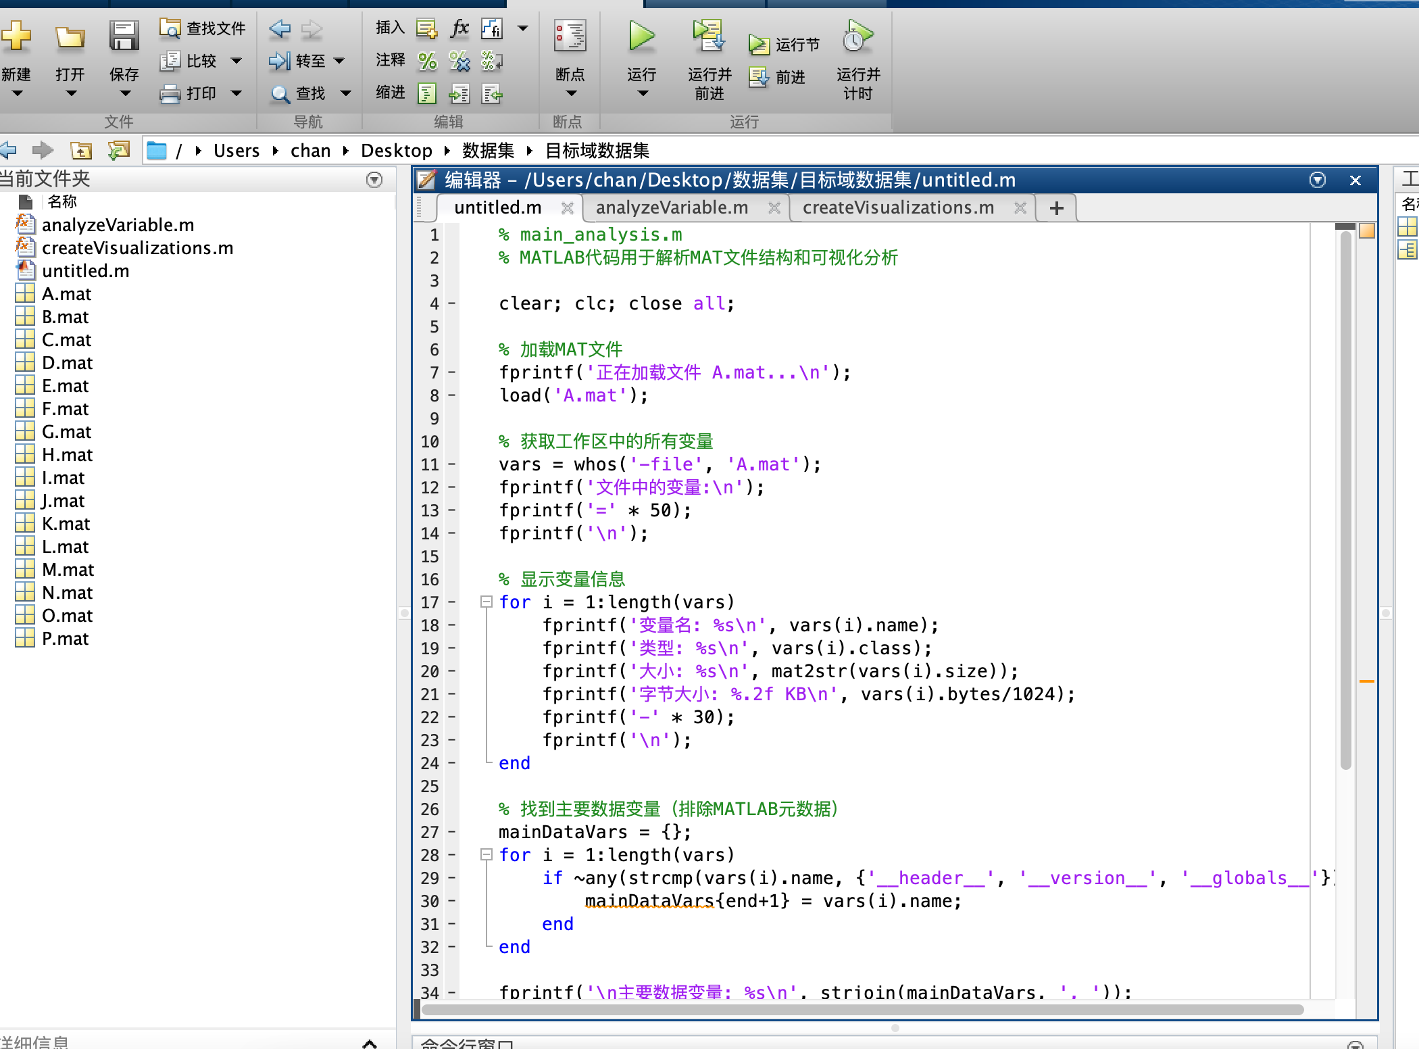Click the Print (打印) icon
Viewport: 1419px width, 1049px height.
coord(170,93)
